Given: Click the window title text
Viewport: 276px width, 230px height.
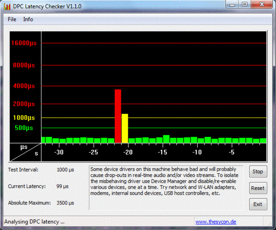Looking at the screenshot, I should coord(47,7).
